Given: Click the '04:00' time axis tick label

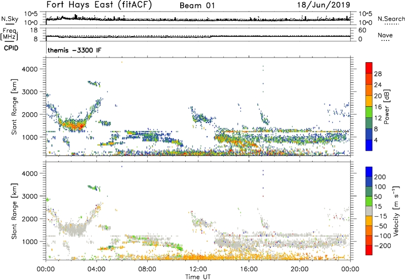Looking at the screenshot, I should point(96,269).
